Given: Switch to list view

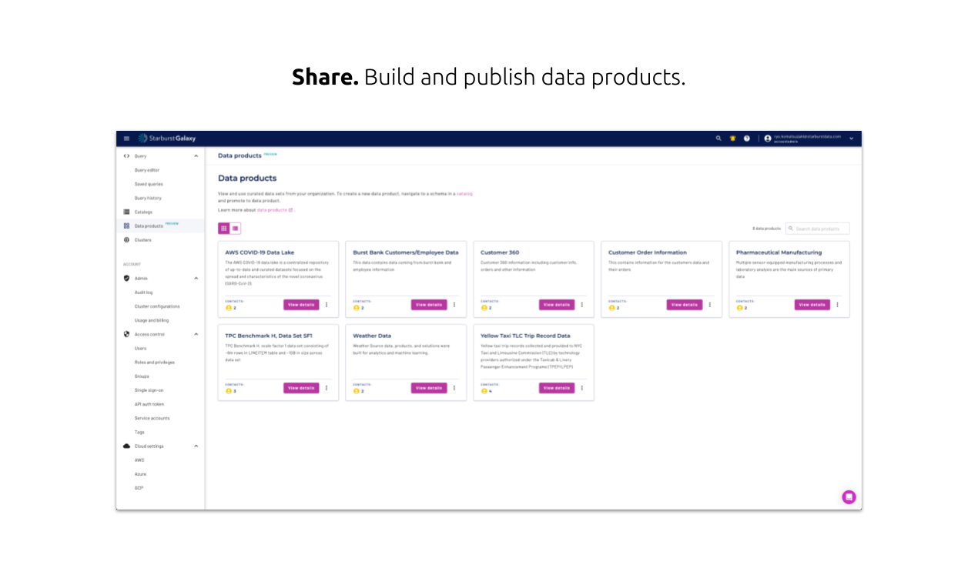Looking at the screenshot, I should (235, 229).
